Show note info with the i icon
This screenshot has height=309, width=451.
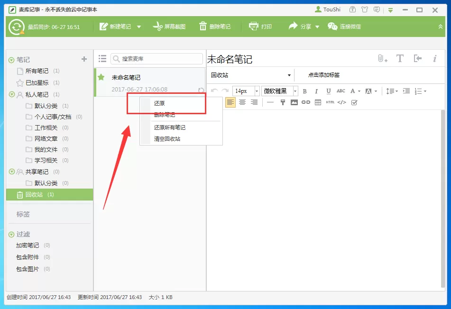(434, 59)
